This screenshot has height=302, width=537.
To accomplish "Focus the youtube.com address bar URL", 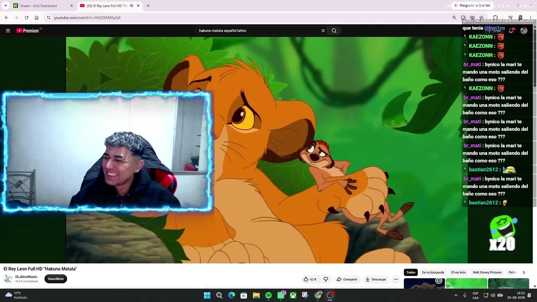I will [87, 18].
